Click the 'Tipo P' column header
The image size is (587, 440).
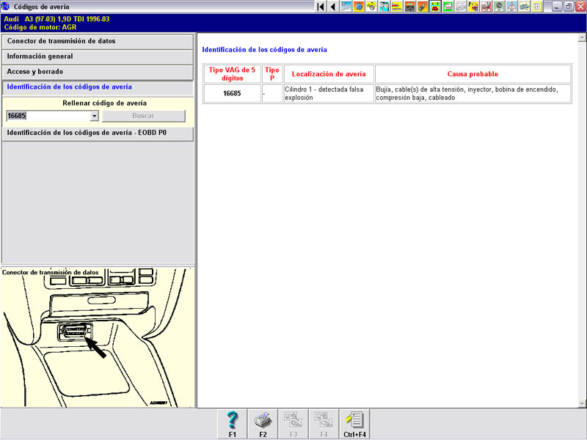(272, 74)
